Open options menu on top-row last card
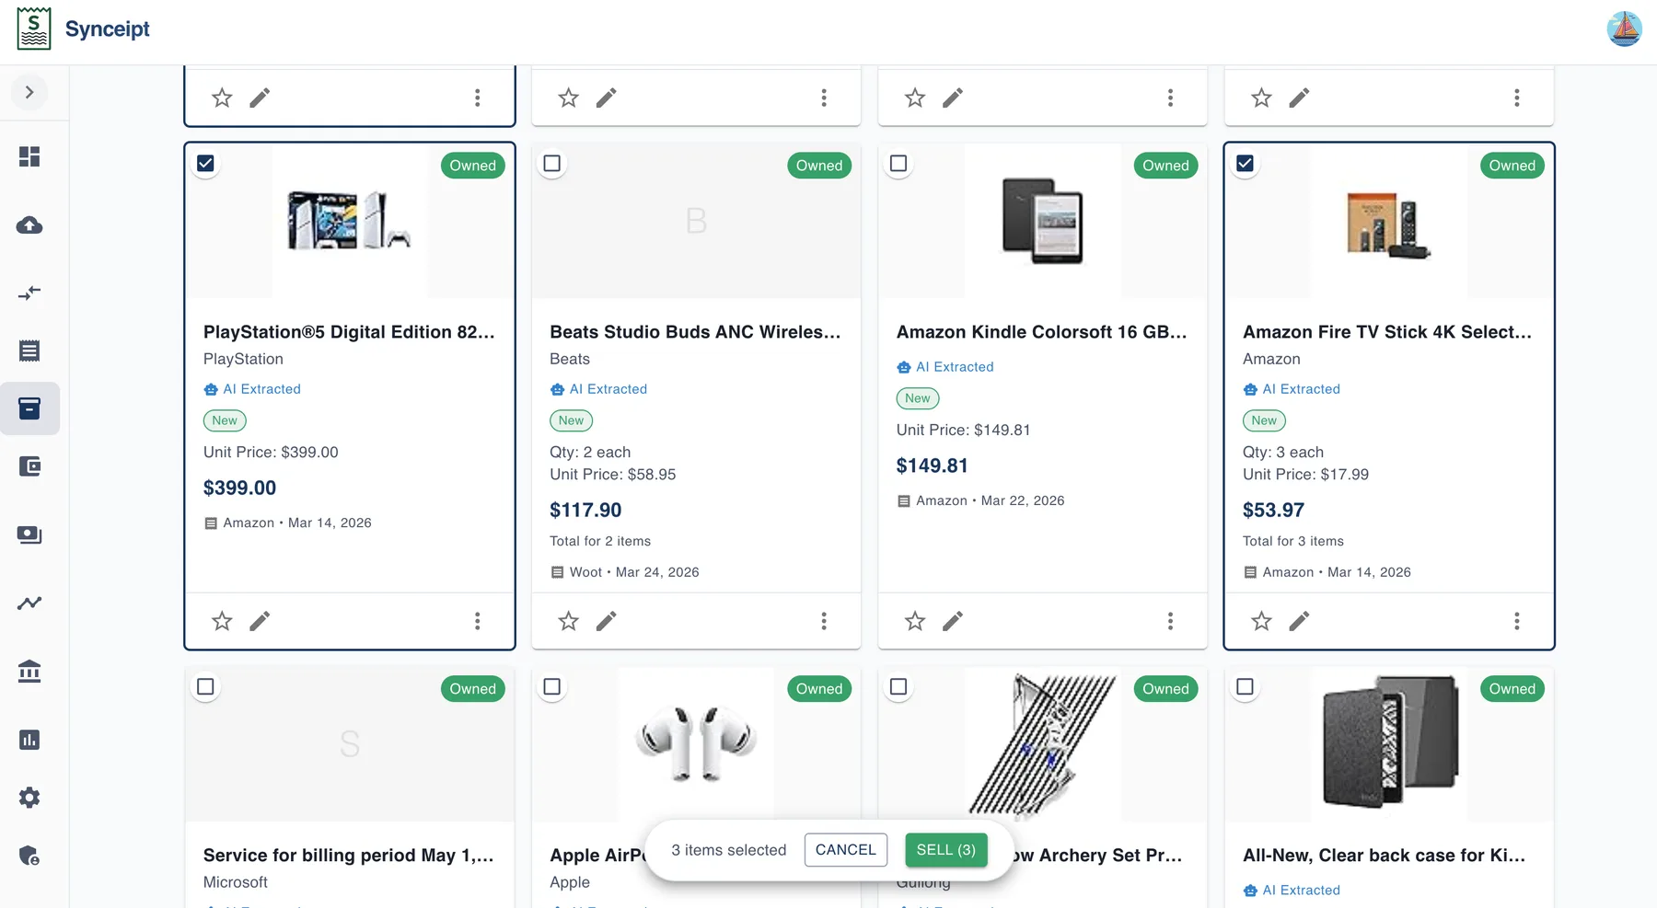Viewport: 1657px width, 908px height. (1517, 98)
